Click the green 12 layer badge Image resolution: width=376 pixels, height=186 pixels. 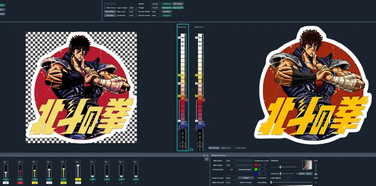(6, 179)
